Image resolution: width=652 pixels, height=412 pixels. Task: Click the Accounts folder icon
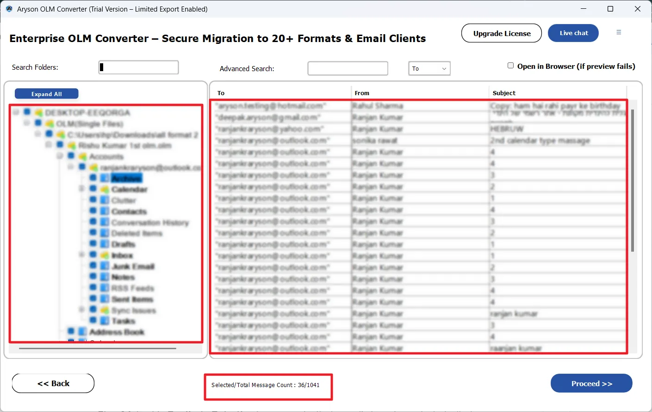[82, 156]
